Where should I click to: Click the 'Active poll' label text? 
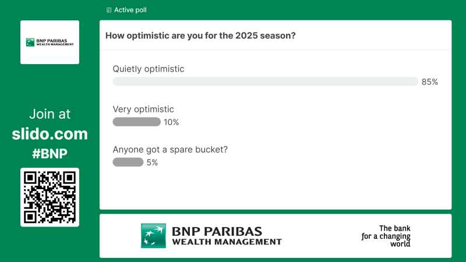point(132,10)
